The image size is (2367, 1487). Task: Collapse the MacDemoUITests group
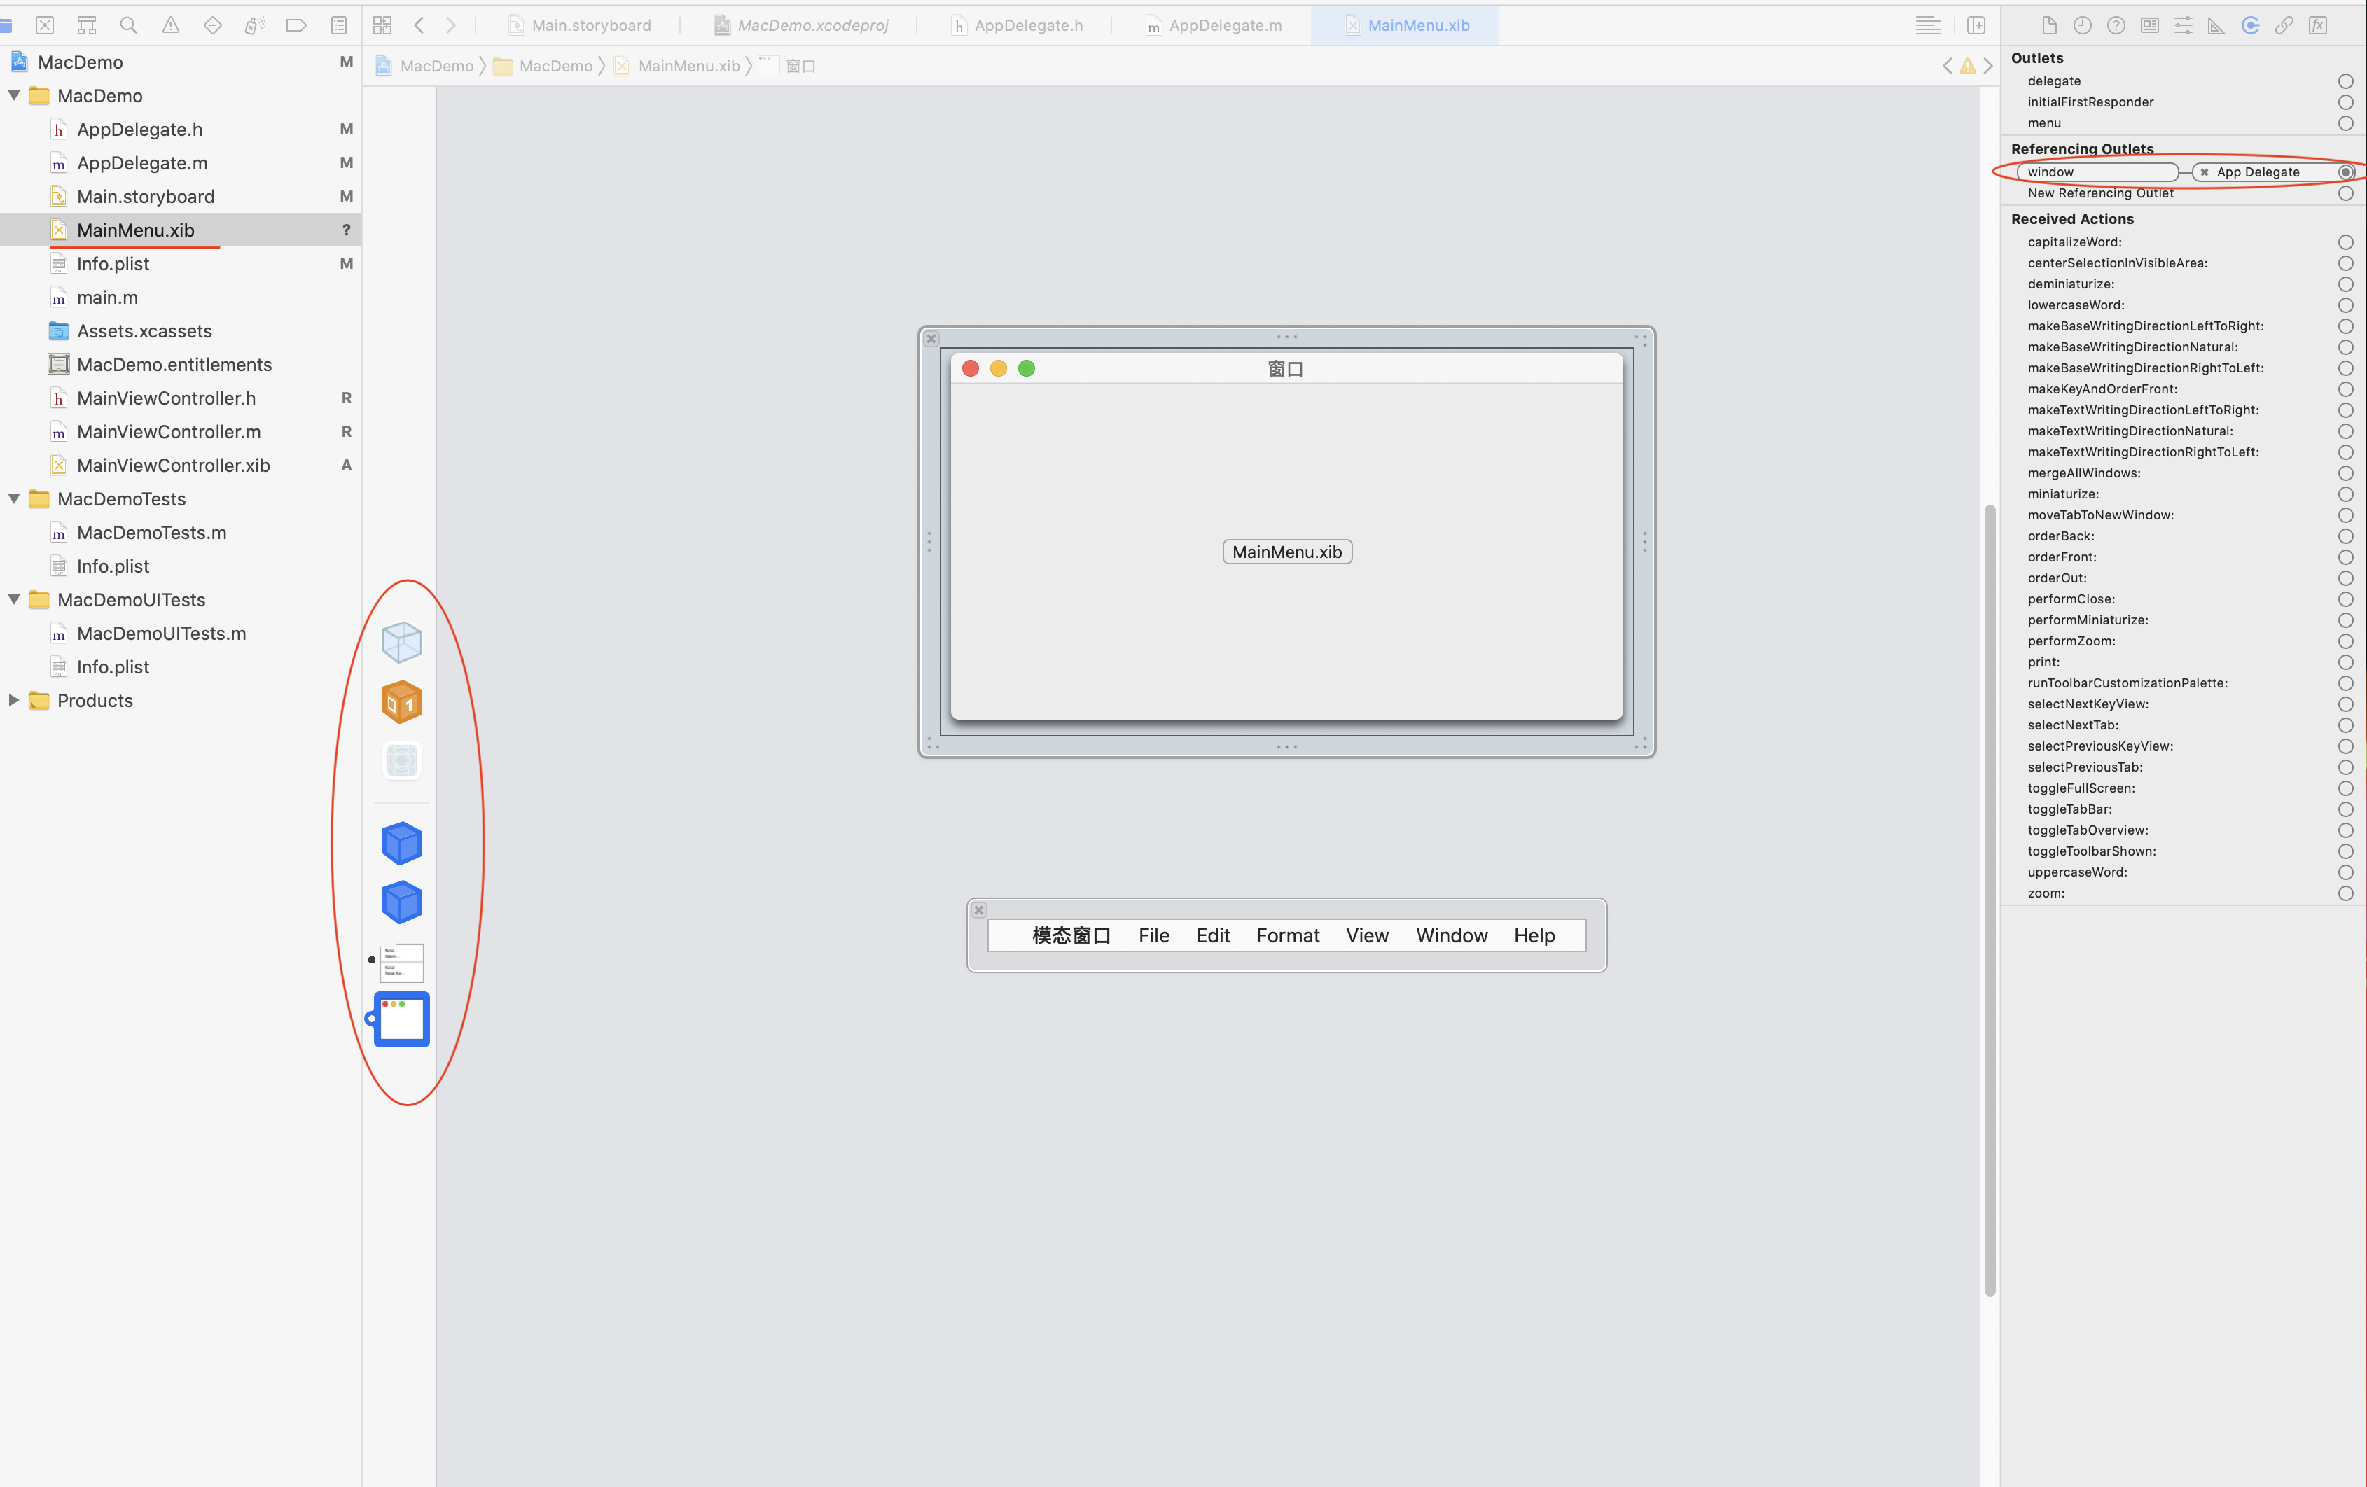pyautogui.click(x=14, y=599)
